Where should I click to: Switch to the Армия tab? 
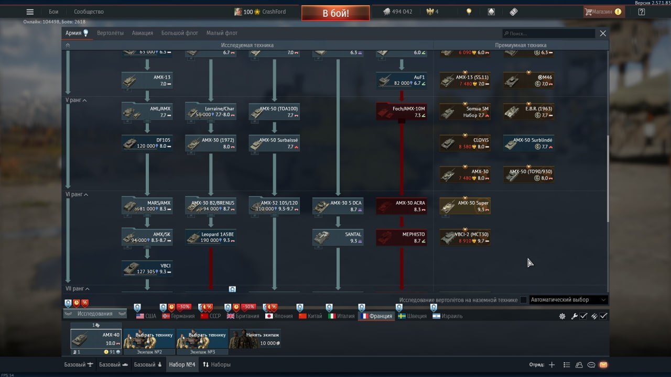coord(77,33)
